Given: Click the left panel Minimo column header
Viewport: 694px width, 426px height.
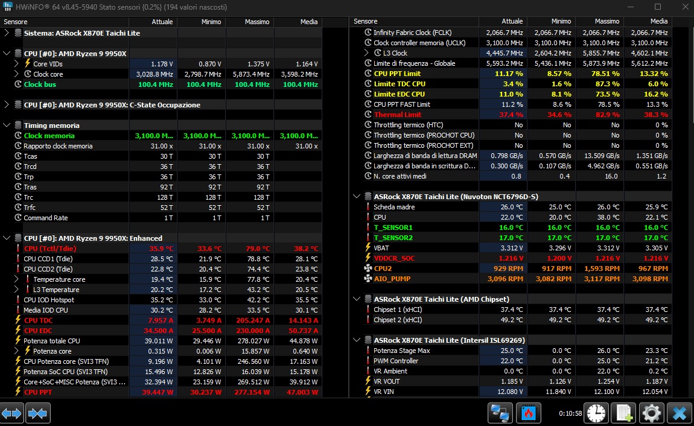Looking at the screenshot, I should (202, 22).
